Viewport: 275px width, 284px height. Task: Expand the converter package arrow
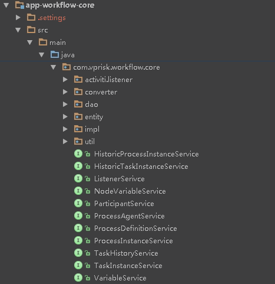click(x=65, y=92)
